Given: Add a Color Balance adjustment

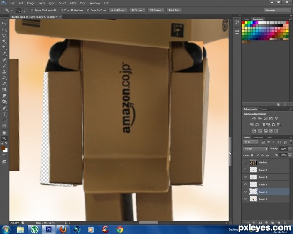Looking at the screenshot, I should click(257, 125).
